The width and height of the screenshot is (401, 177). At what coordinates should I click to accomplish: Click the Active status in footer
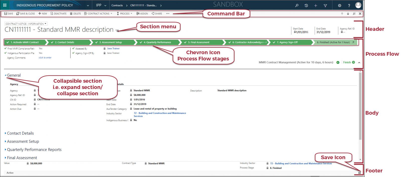[10, 173]
